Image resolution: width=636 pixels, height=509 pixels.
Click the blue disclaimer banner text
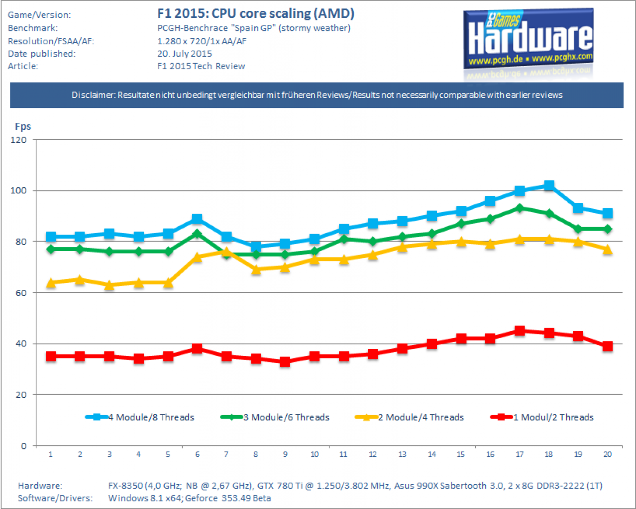tap(317, 95)
